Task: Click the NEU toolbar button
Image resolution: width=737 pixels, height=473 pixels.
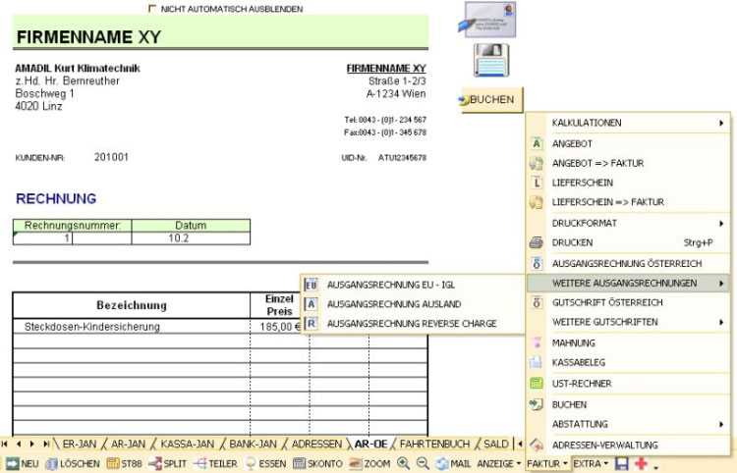Action: pos(21,463)
